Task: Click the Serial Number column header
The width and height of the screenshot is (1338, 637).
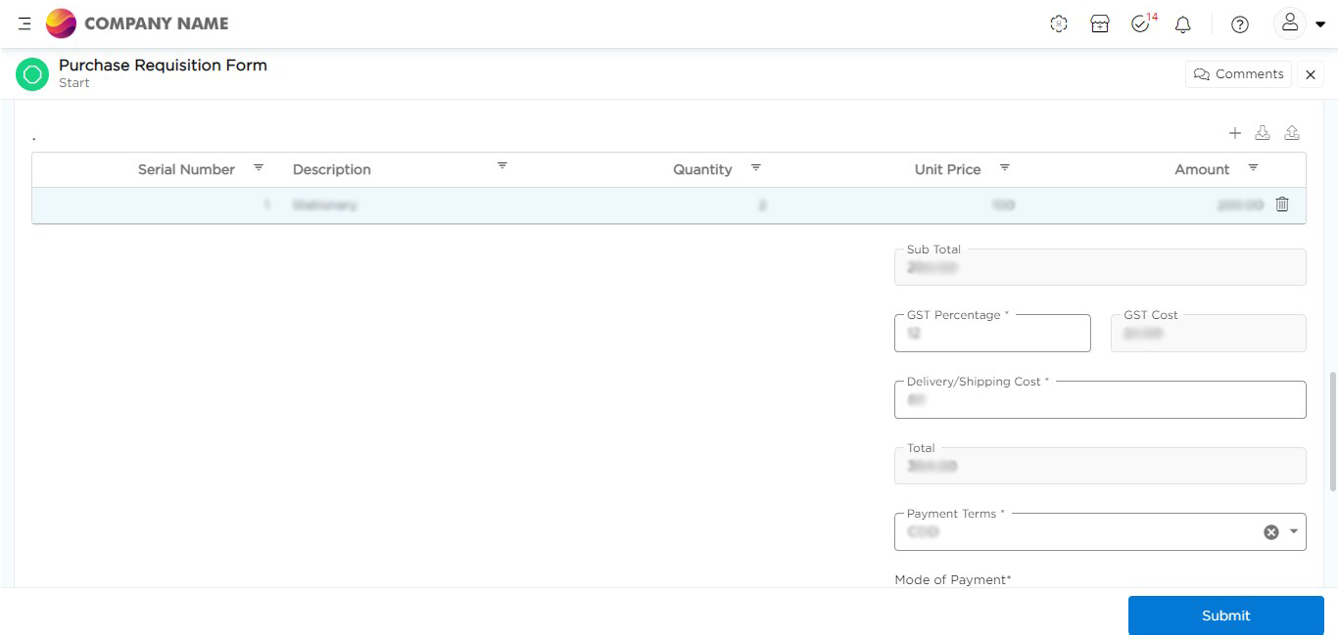Action: tap(186, 169)
